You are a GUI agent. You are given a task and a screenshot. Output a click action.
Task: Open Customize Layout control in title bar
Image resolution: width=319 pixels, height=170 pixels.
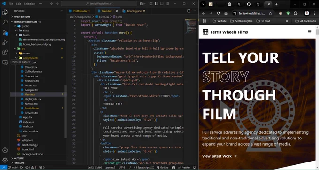click(x=151, y=4)
